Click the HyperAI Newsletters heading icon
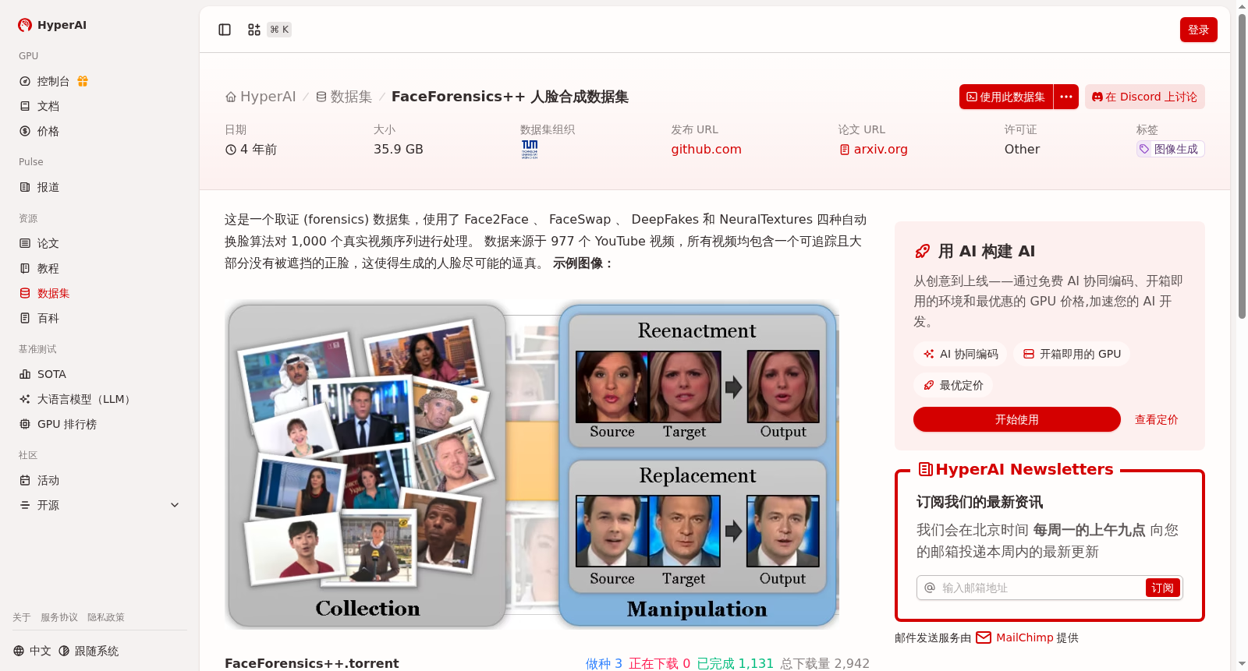The image size is (1248, 671). click(926, 469)
